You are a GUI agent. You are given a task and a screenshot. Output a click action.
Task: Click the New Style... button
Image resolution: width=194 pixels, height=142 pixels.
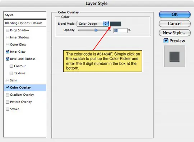(x=175, y=33)
